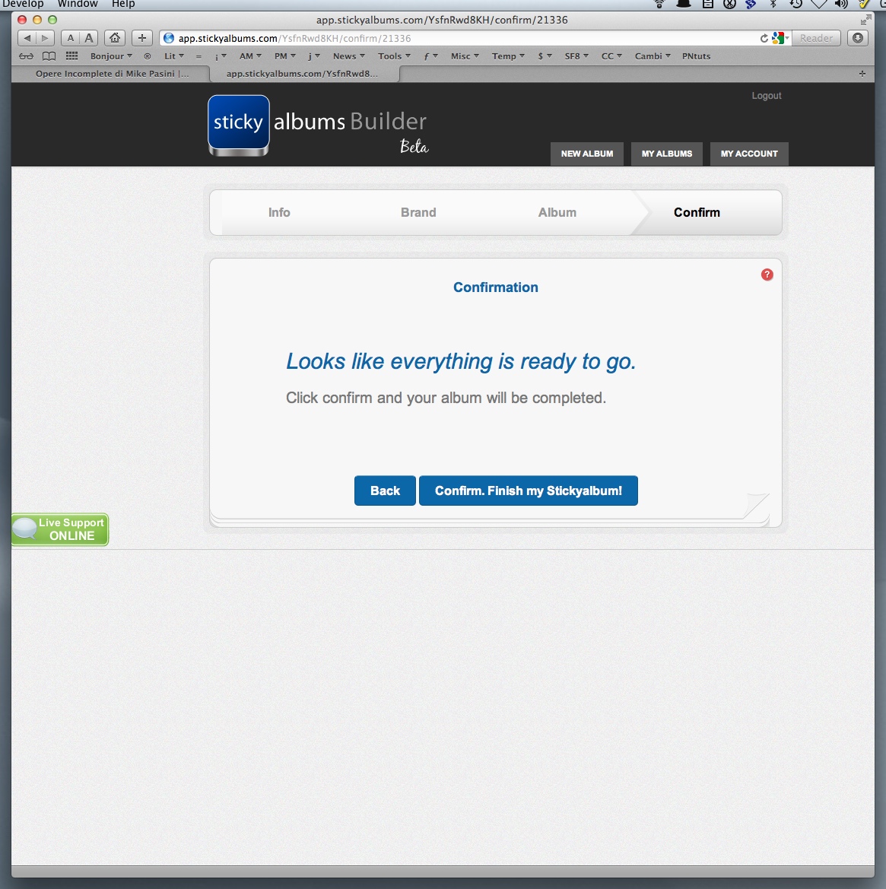This screenshot has height=889, width=886.
Task: Open the downloads button in toolbar
Action: (x=858, y=38)
